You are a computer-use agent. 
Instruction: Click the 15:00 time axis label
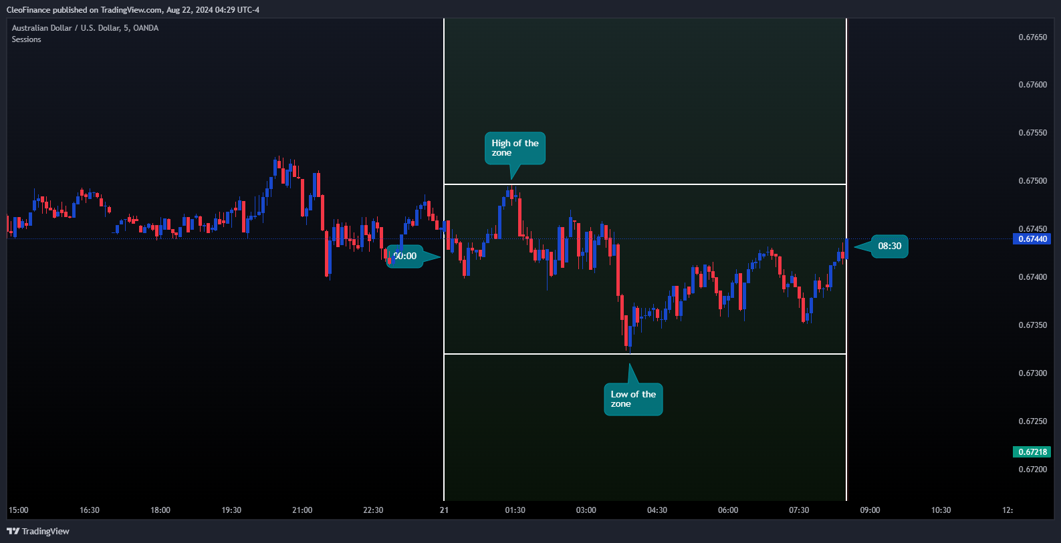tap(19, 510)
